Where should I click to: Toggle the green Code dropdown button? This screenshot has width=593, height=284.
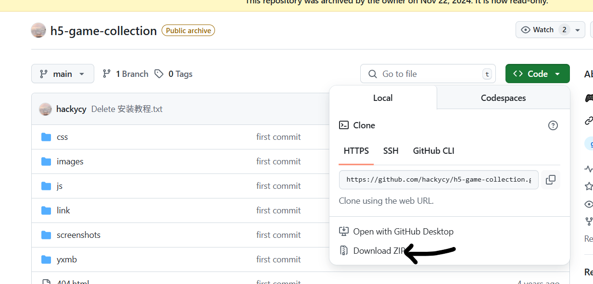537,74
